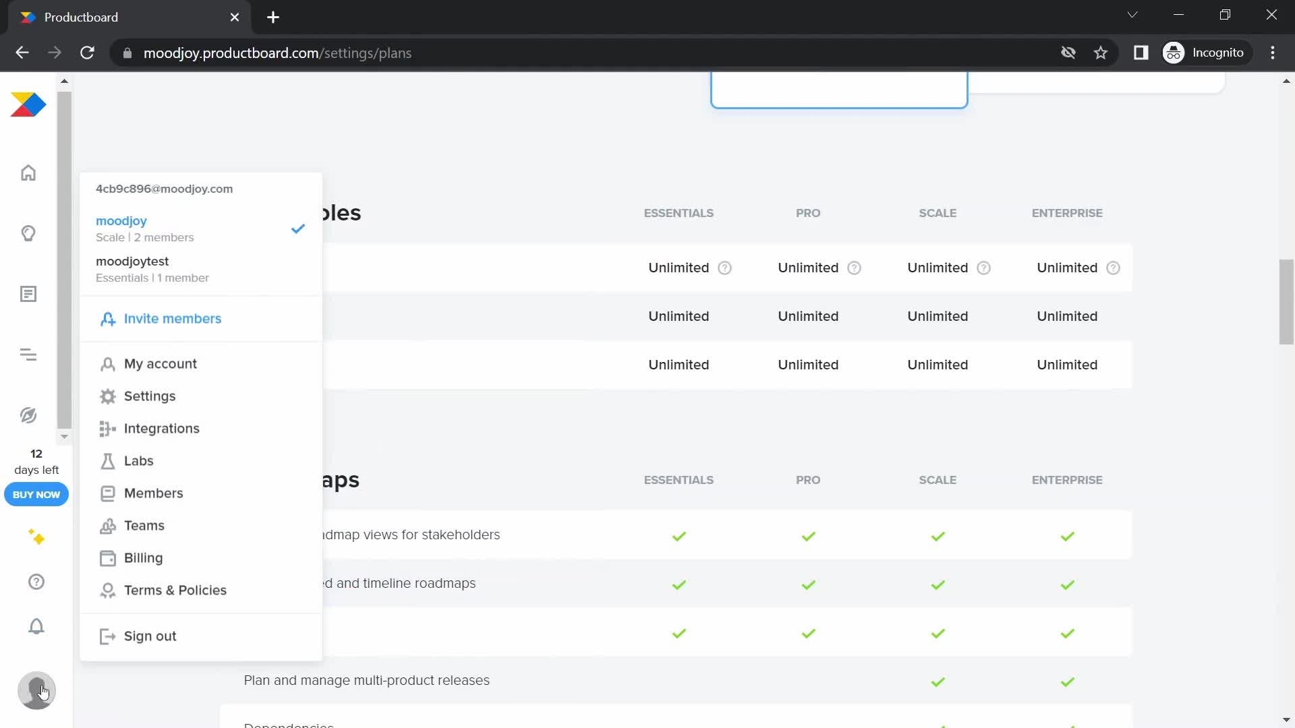This screenshot has width=1295, height=728.
Task: Open the Notes document sidebar icon
Action: point(28,294)
